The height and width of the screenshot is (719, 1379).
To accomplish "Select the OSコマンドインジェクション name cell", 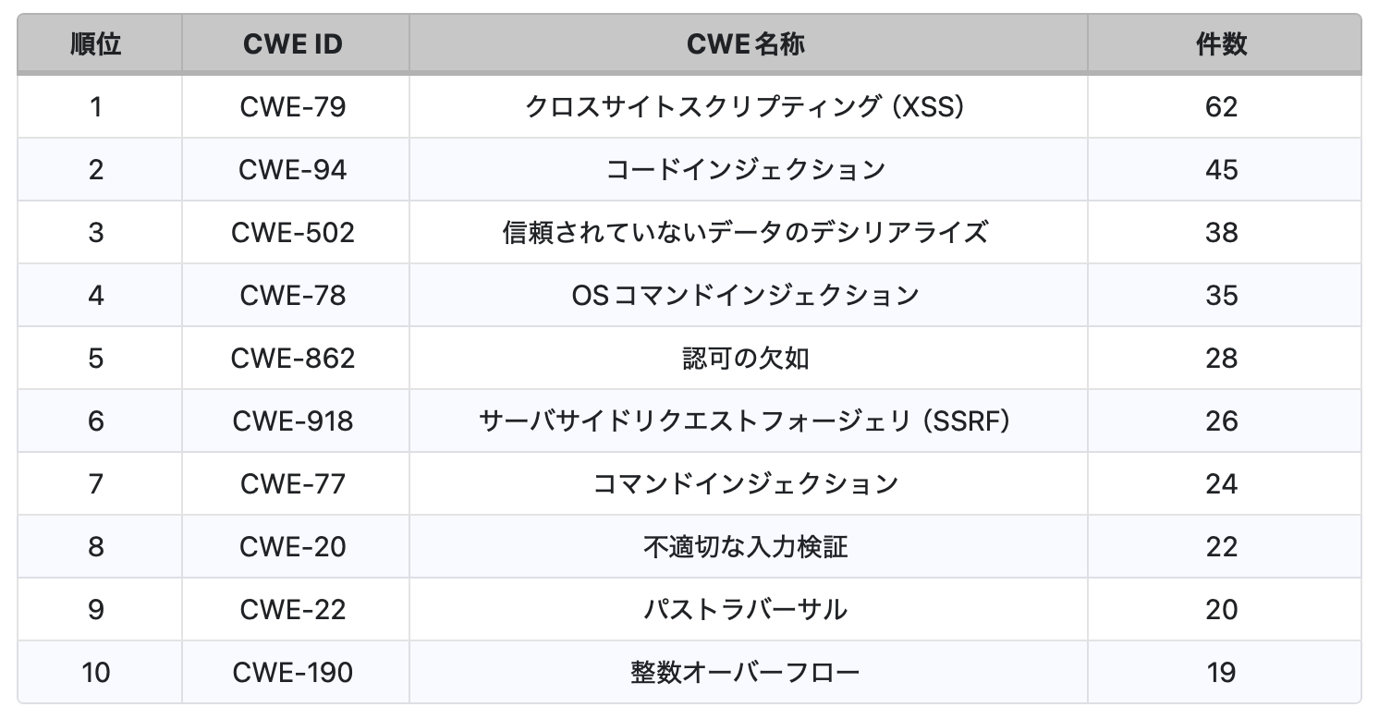I will [746, 296].
